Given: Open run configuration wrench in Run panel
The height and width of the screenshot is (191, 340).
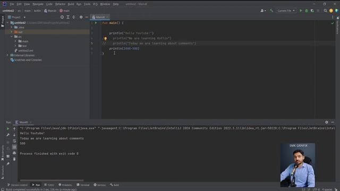Looking at the screenshot, I should (x=8, y=135).
